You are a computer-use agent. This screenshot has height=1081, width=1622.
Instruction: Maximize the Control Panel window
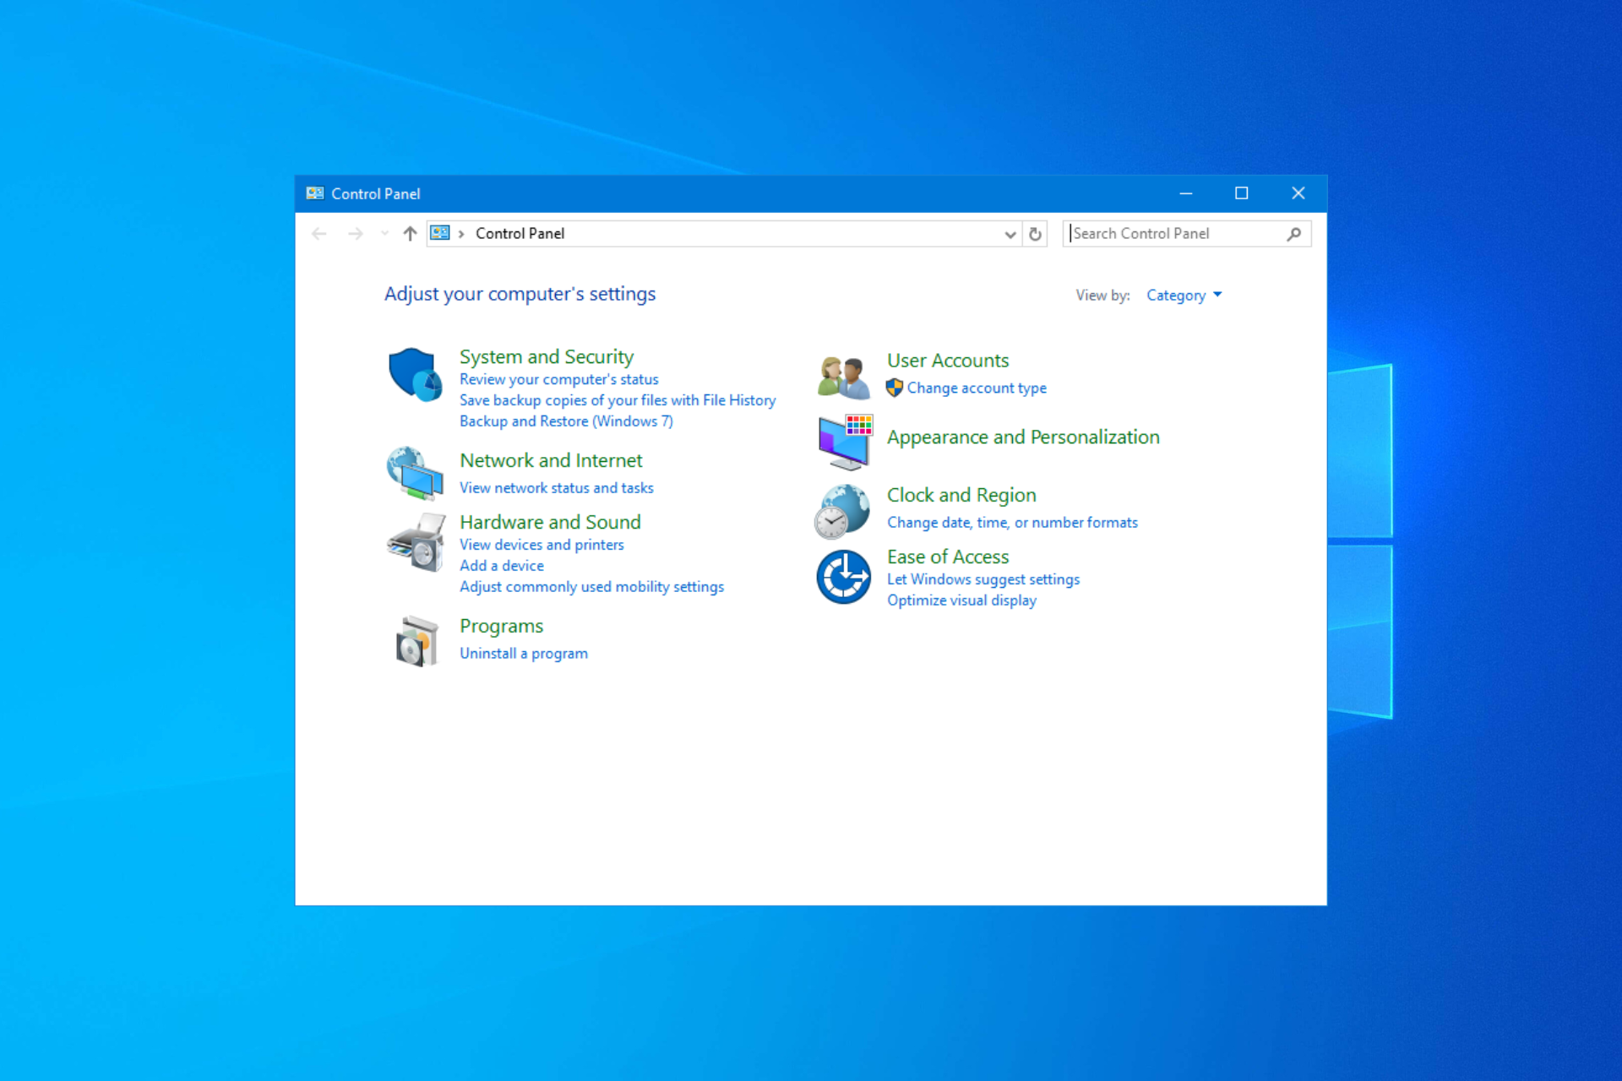pos(1242,193)
